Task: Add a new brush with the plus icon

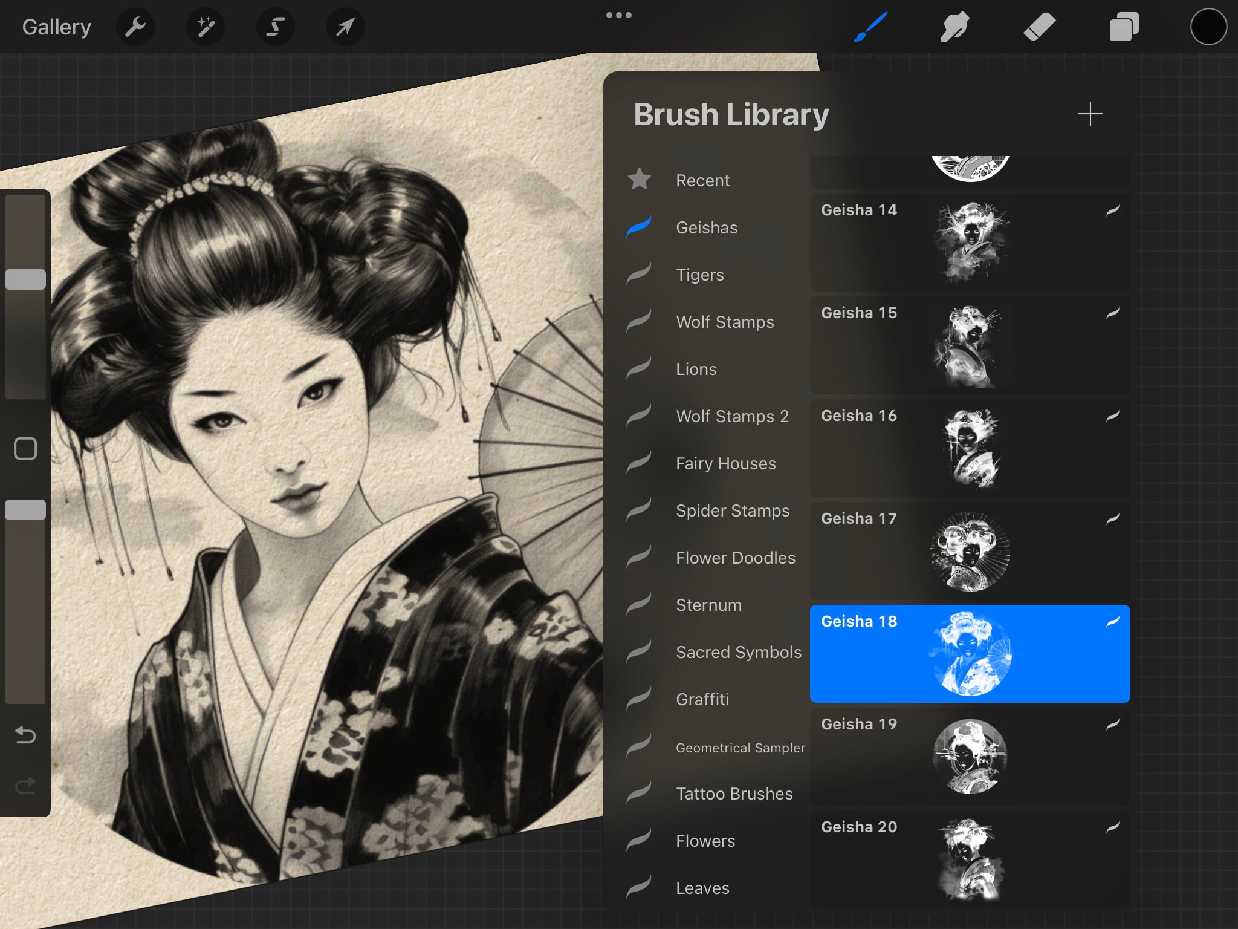Action: [x=1090, y=114]
